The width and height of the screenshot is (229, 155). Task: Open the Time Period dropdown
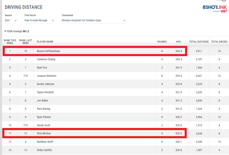click(x=39, y=20)
